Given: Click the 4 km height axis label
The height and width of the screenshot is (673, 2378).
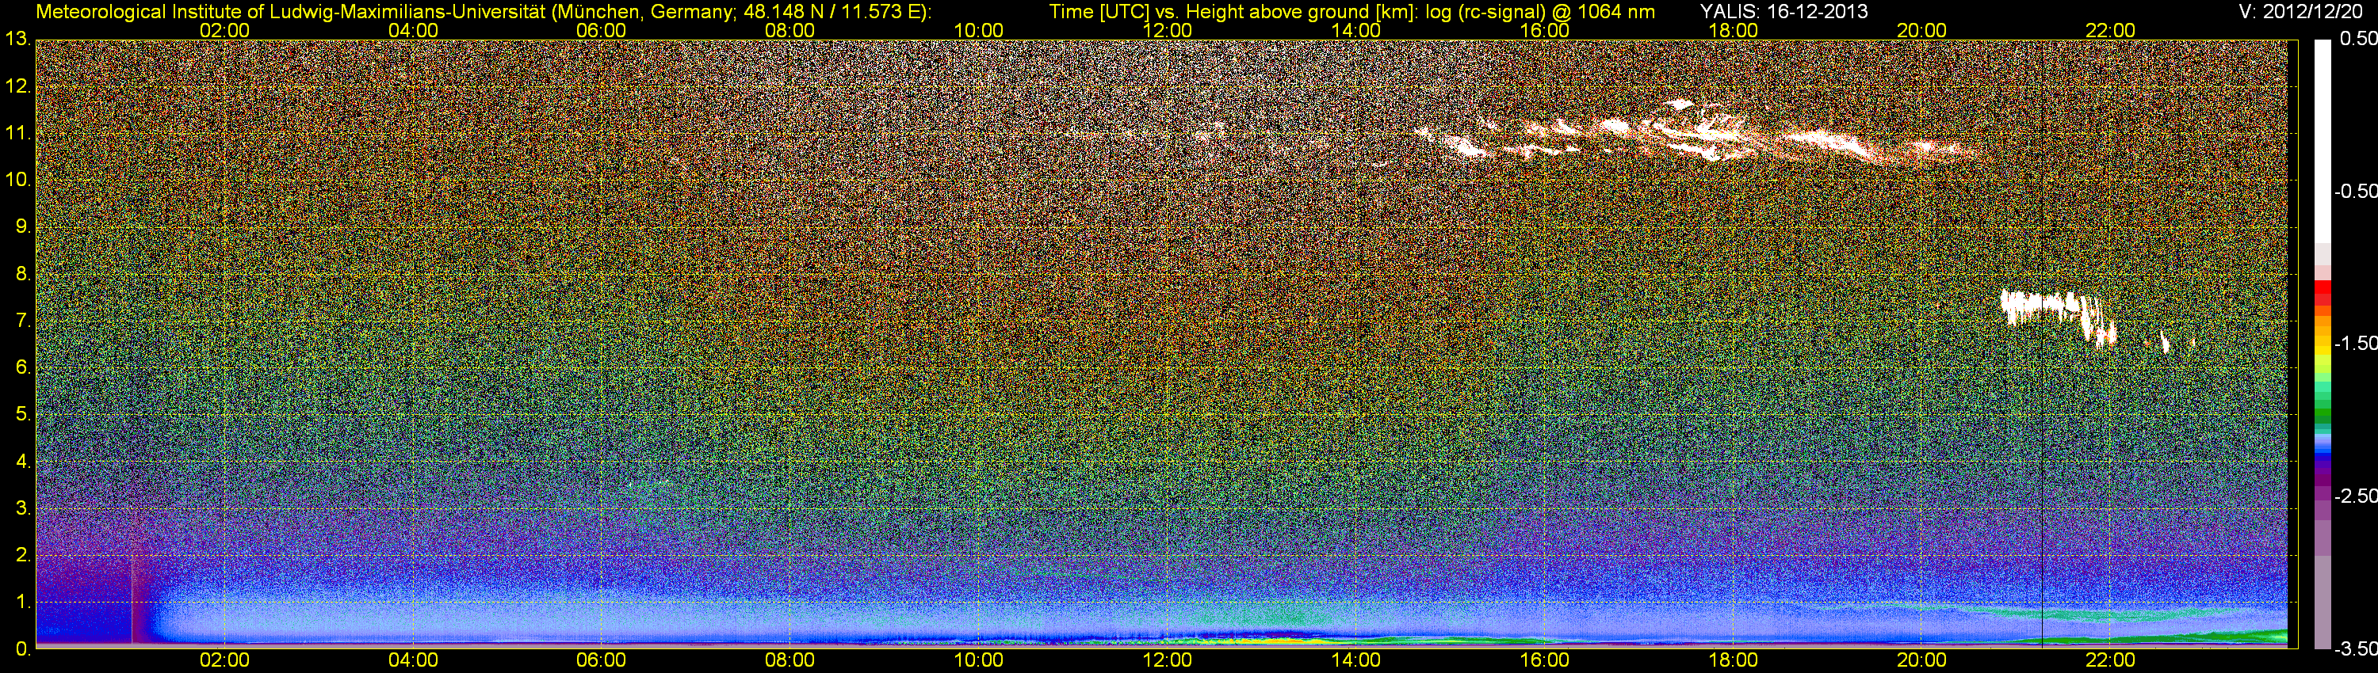Looking at the screenshot, I should coord(22,461).
